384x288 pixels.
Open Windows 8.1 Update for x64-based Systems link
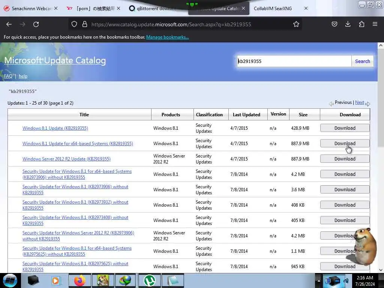click(x=78, y=144)
